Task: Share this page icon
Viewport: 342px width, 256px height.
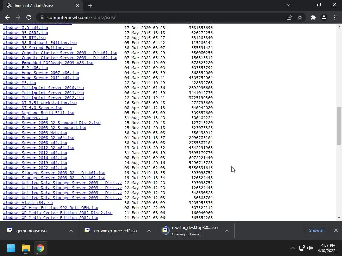Action: 289,17
